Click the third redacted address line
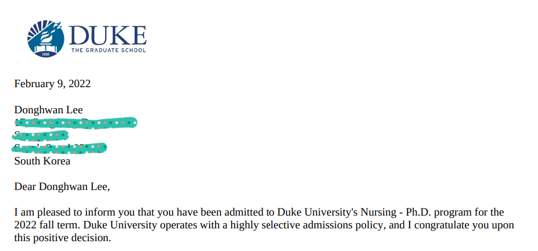The height and width of the screenshot is (251, 538). pos(59,148)
